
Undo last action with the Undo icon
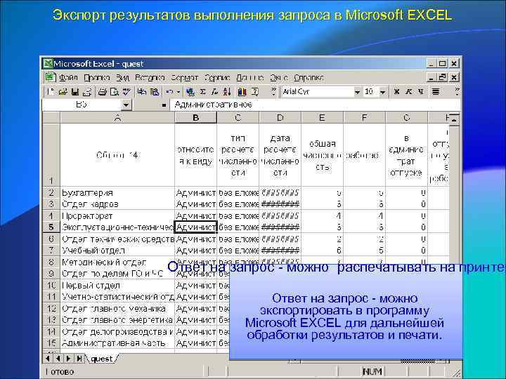point(169,92)
